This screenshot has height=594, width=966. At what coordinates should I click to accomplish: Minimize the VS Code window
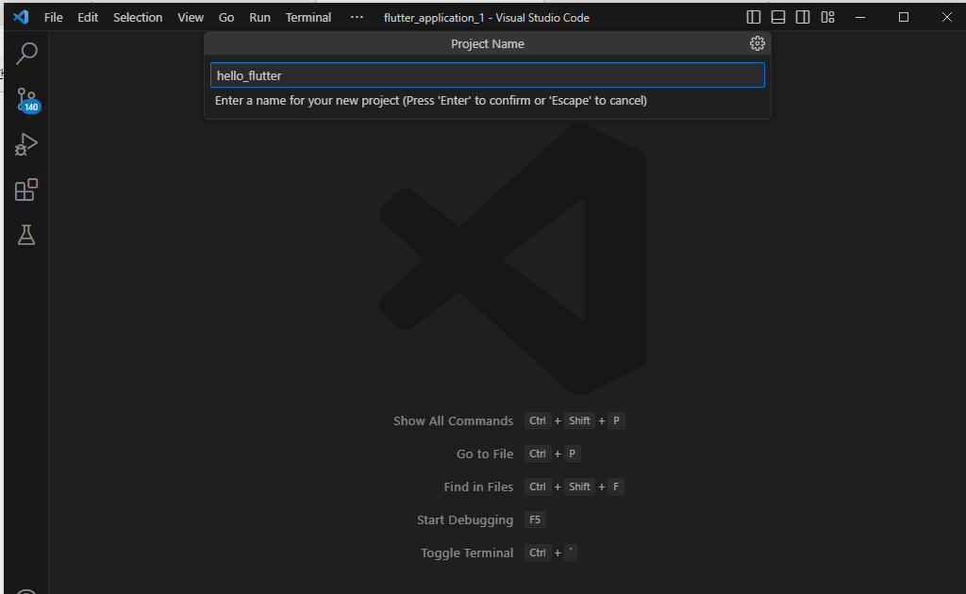tap(860, 17)
